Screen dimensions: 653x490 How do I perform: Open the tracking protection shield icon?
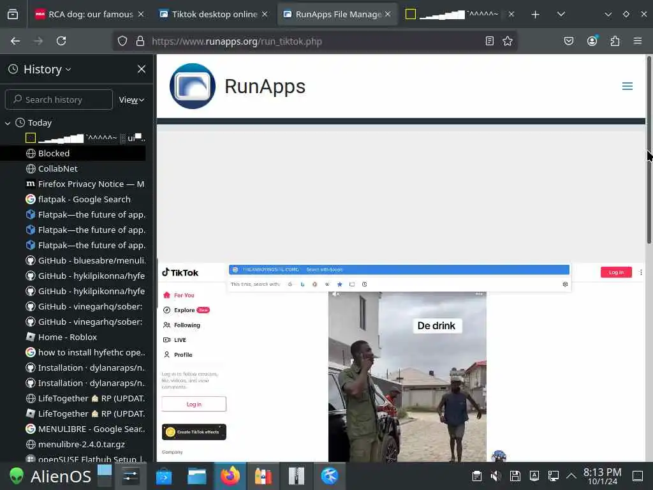tap(122, 41)
